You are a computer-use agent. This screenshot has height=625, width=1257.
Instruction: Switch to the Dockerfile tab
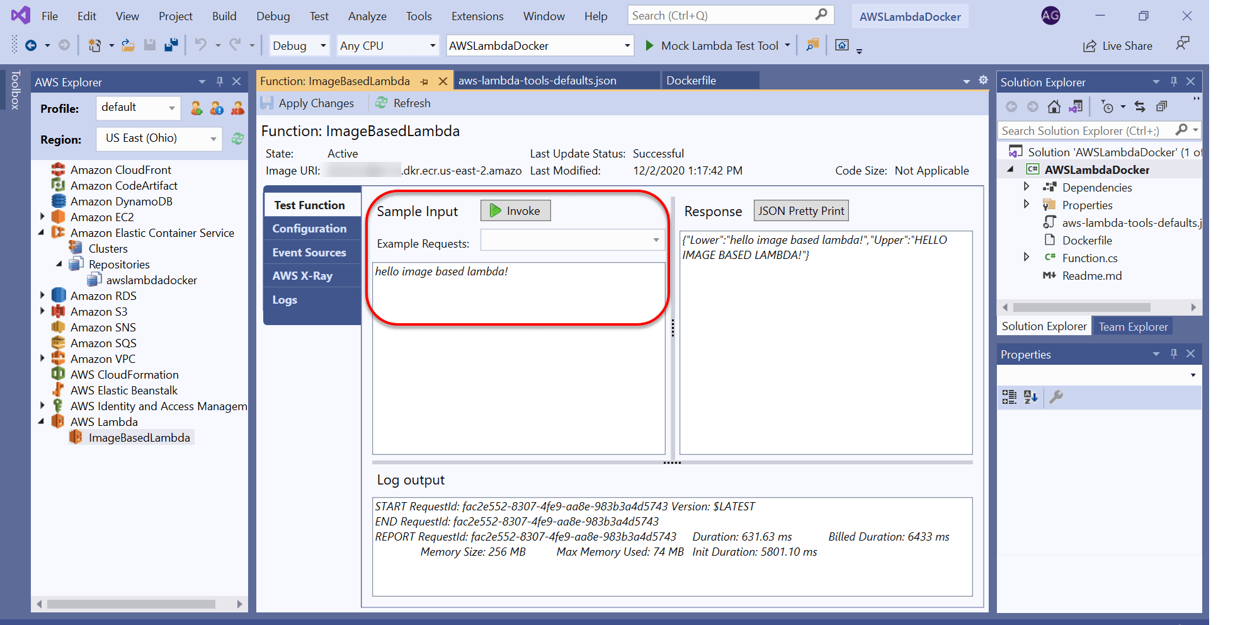coord(691,81)
